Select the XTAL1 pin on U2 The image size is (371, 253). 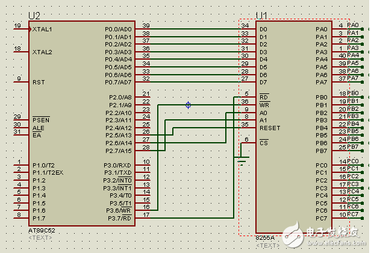pos(42,29)
